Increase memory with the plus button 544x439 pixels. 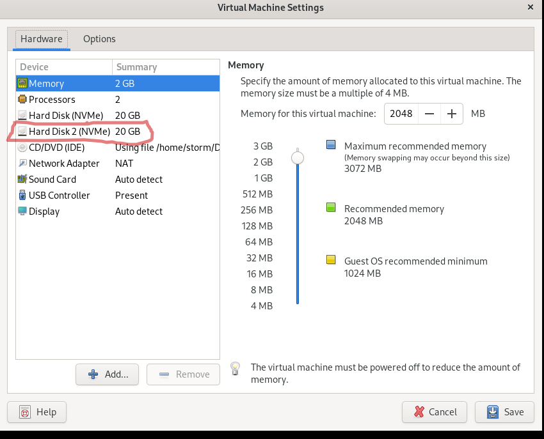point(452,114)
